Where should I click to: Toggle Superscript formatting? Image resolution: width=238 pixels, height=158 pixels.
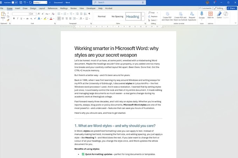[x=35, y=19]
